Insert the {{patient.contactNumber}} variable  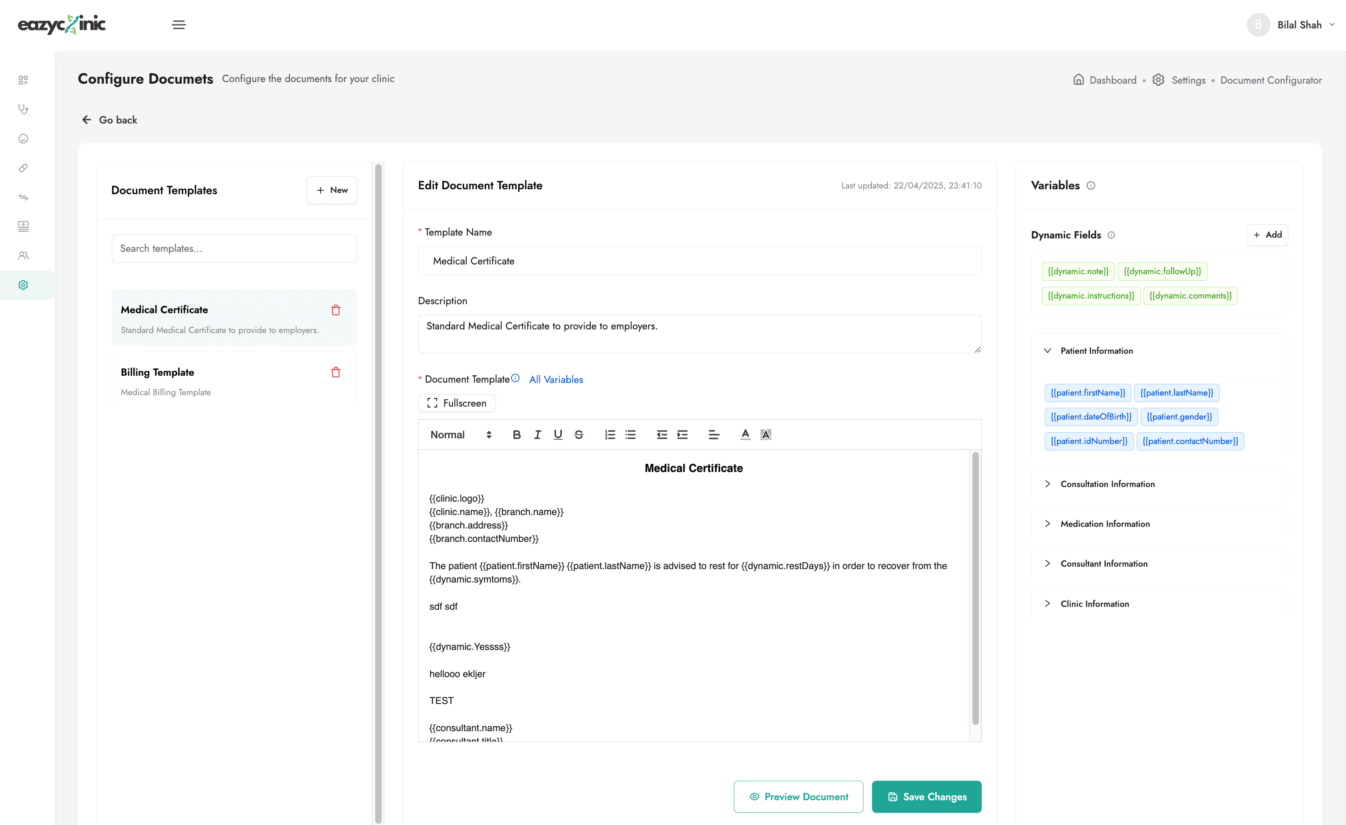click(x=1190, y=441)
